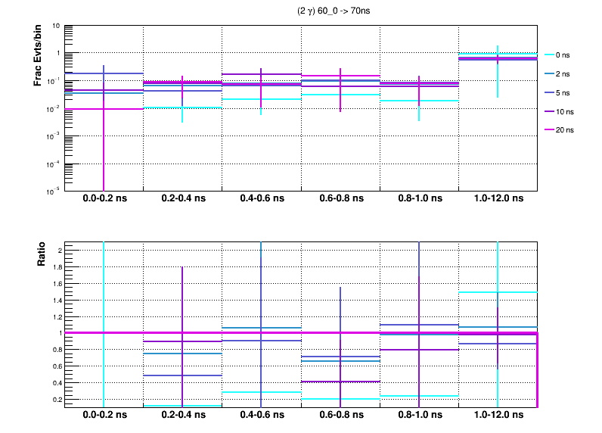The image size is (602, 433).
Task: Click the plot title '(2 γ) 60_0 -> 70ns'
Action: (340, 12)
